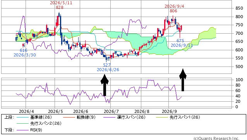Click the 2026/4 time axis label
Viewport: 247px width, 140px height.
click(26, 111)
